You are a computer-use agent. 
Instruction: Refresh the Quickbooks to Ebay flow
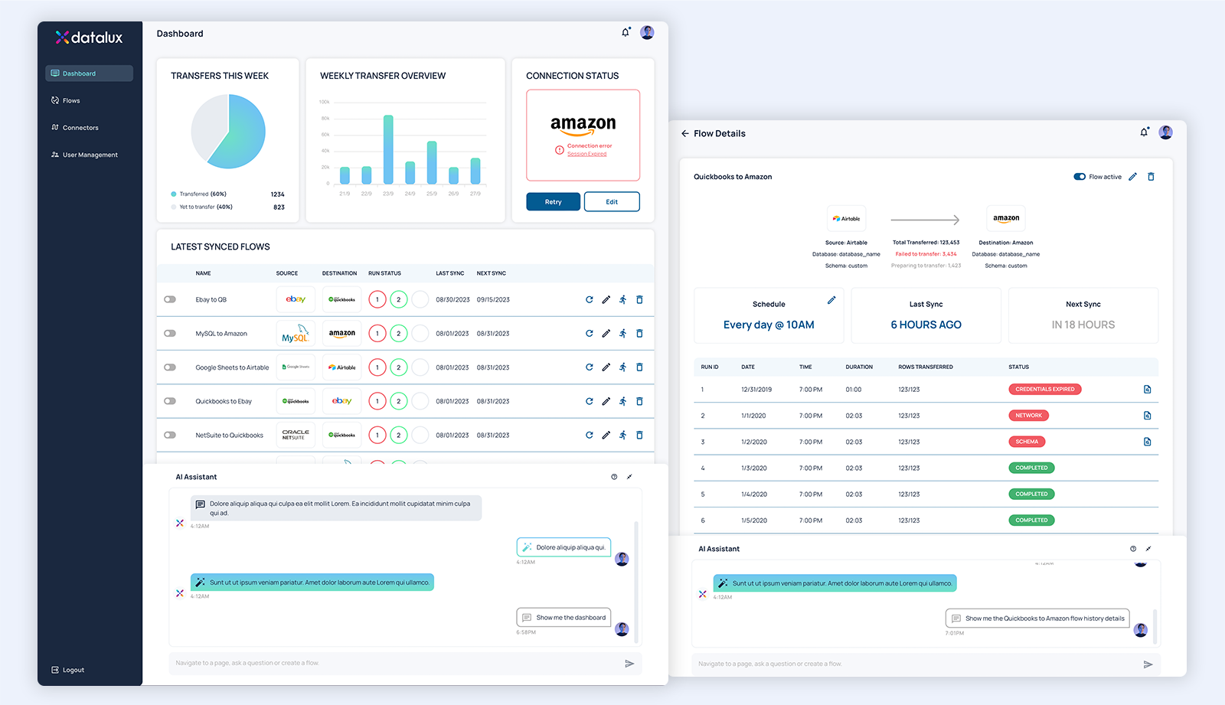point(590,401)
